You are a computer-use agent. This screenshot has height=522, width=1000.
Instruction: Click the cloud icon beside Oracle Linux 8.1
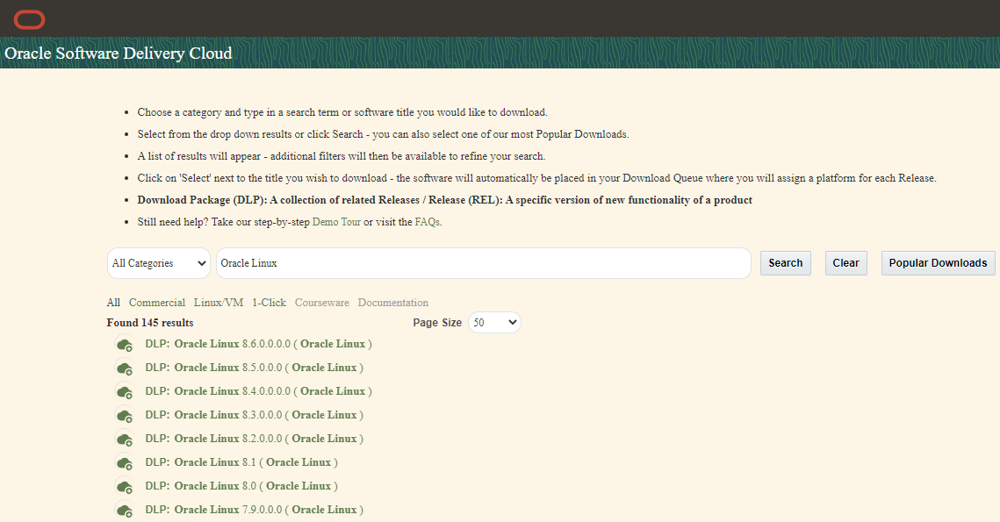pos(125,463)
